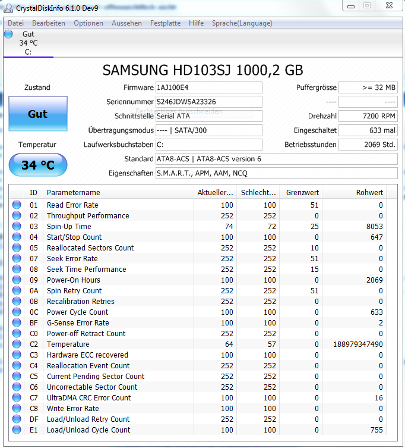Click the status orb for Power-On Hours
This screenshot has height=448, width=405.
coord(17,280)
